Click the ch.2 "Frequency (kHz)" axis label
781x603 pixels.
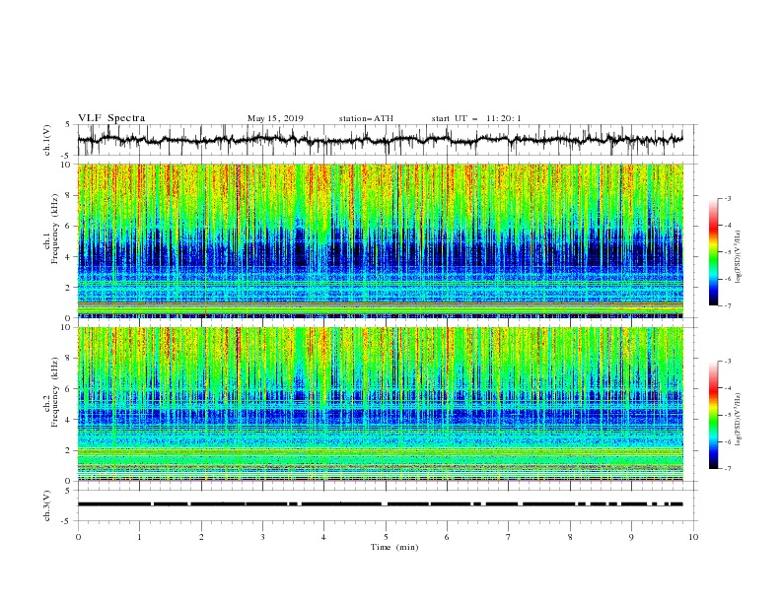click(55, 391)
